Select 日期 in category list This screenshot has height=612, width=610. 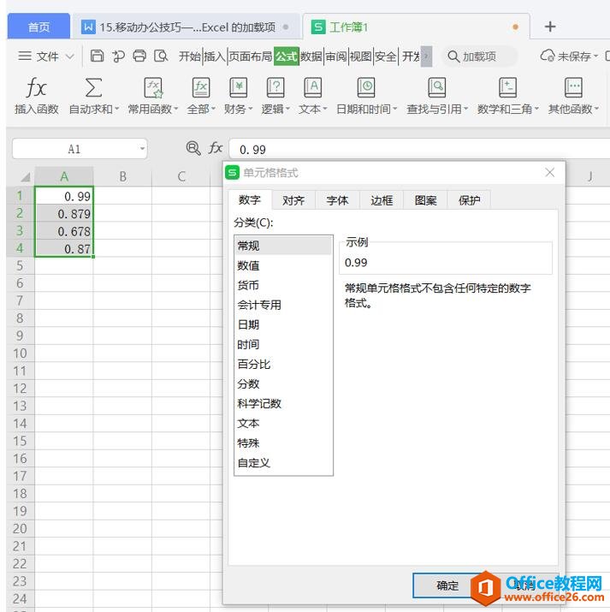tap(283, 324)
